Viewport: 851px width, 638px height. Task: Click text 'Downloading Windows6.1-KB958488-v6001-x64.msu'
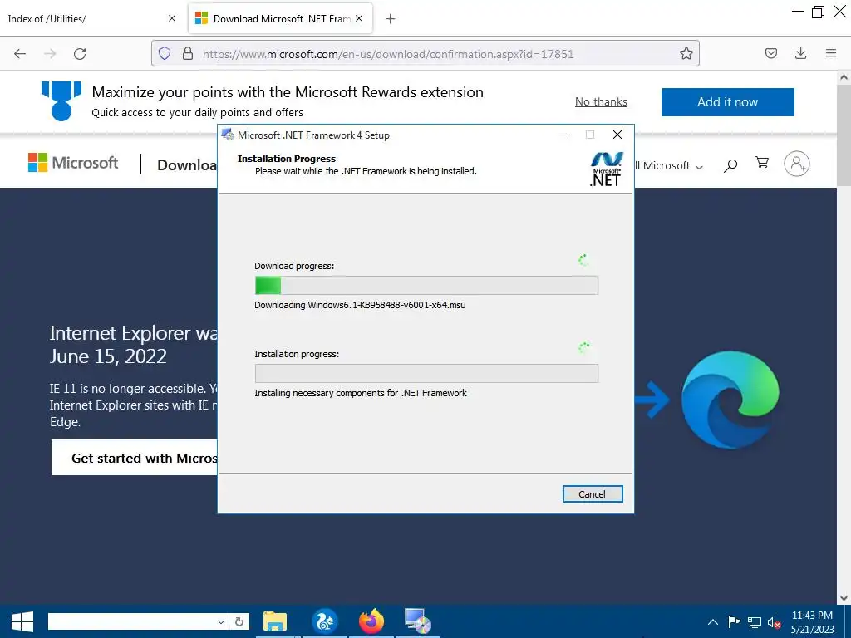(360, 305)
